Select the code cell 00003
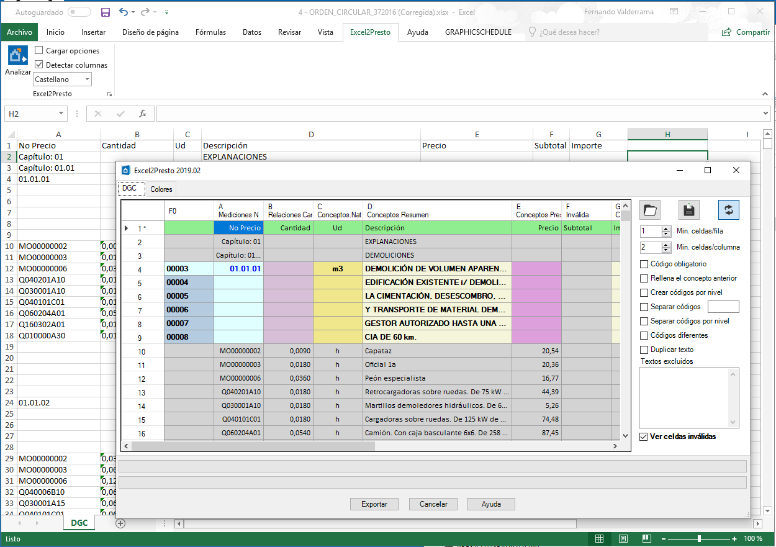This screenshot has height=547, width=776. pyautogui.click(x=189, y=269)
